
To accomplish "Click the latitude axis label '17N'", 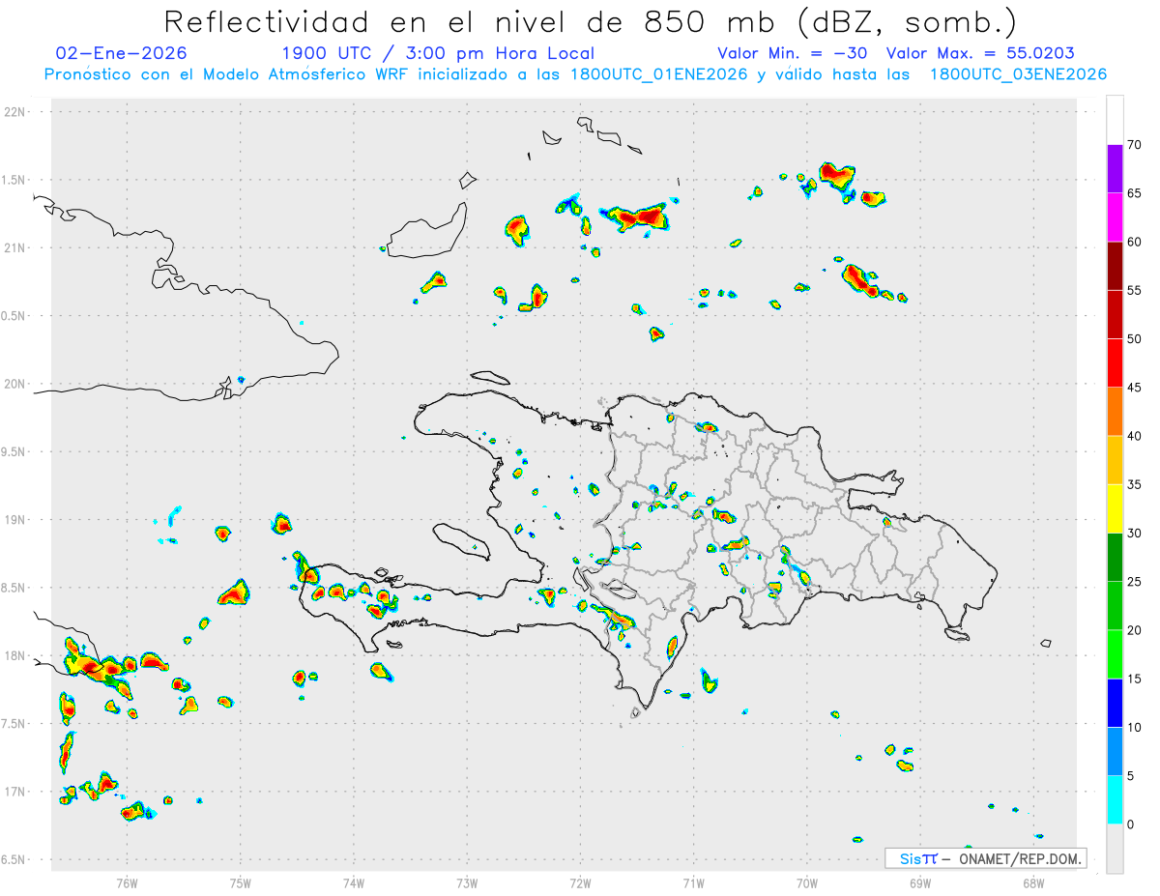I will coord(15,791).
